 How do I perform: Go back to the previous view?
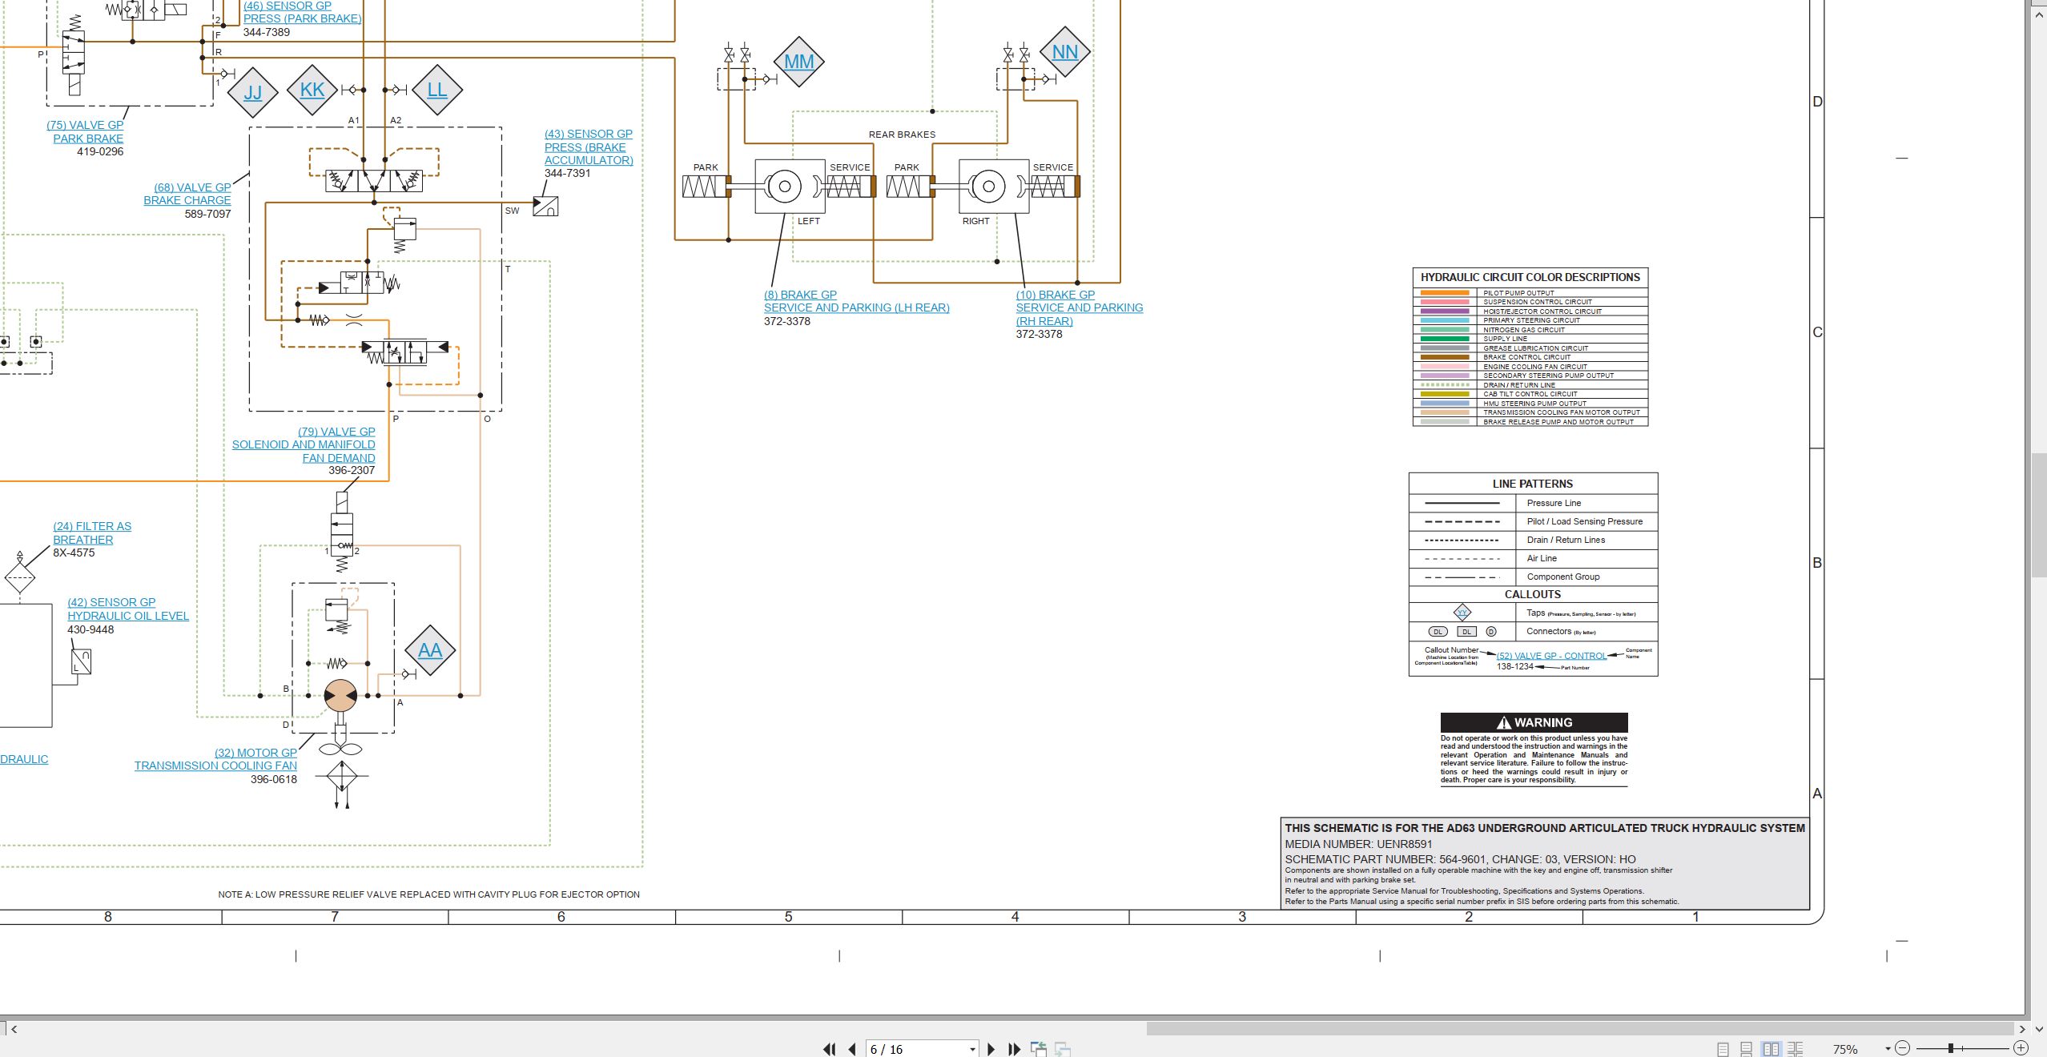[1039, 1049]
